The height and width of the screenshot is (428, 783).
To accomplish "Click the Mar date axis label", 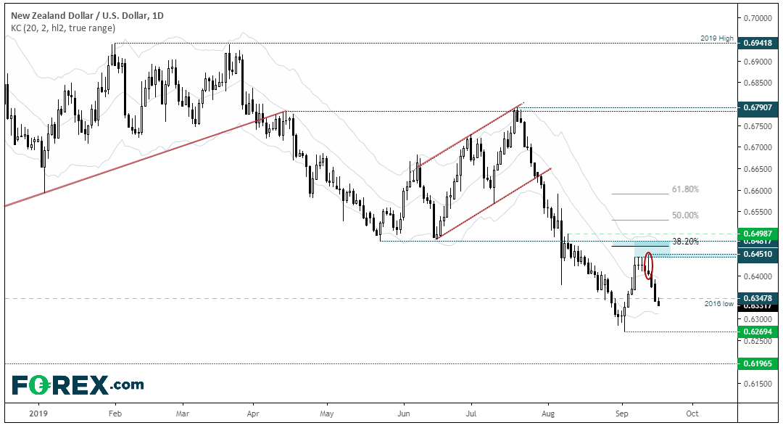I will (x=183, y=413).
